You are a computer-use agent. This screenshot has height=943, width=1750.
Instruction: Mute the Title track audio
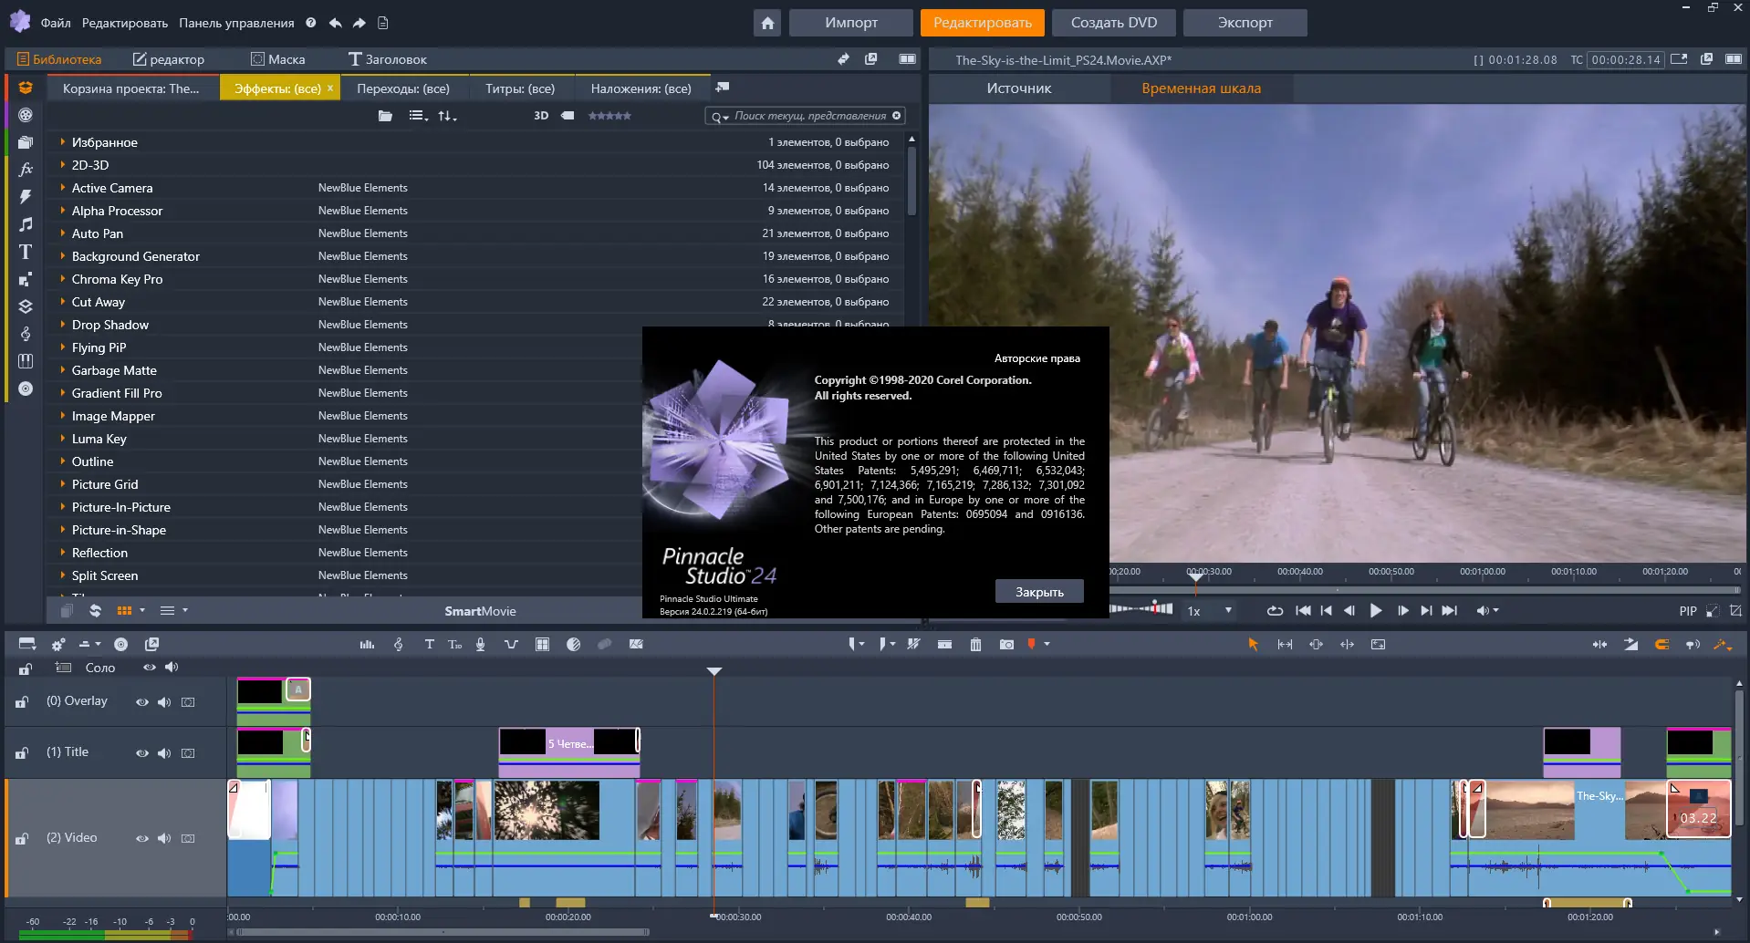click(x=164, y=753)
